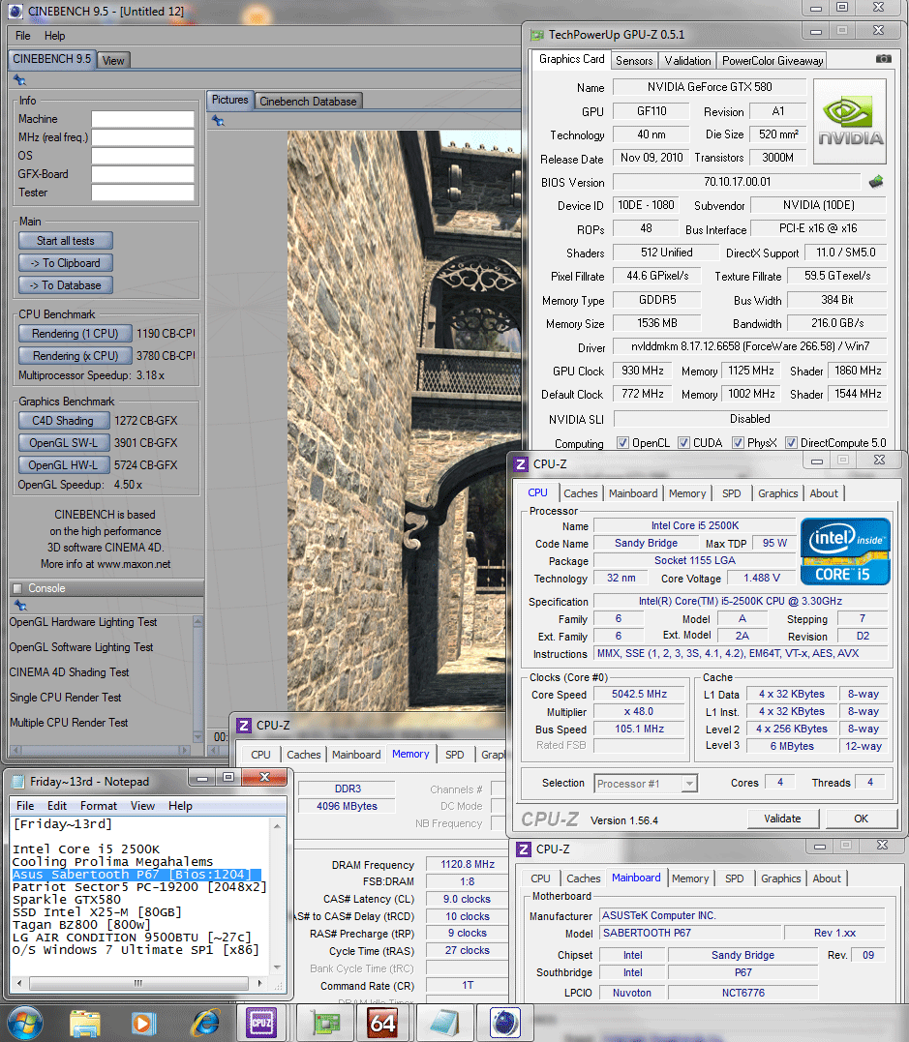909x1042 pixels.
Task: Open Windows Explorer from the taskbar
Action: pyautogui.click(x=84, y=1024)
